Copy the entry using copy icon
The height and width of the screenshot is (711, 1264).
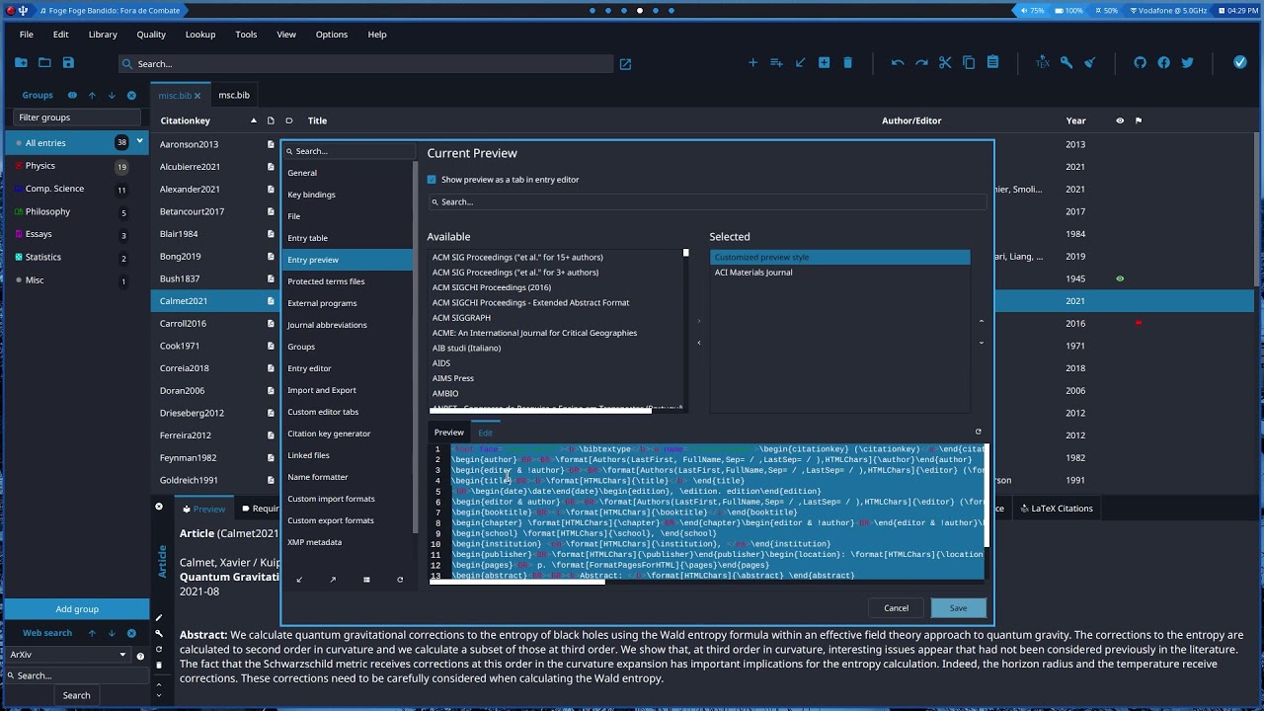[969, 63]
